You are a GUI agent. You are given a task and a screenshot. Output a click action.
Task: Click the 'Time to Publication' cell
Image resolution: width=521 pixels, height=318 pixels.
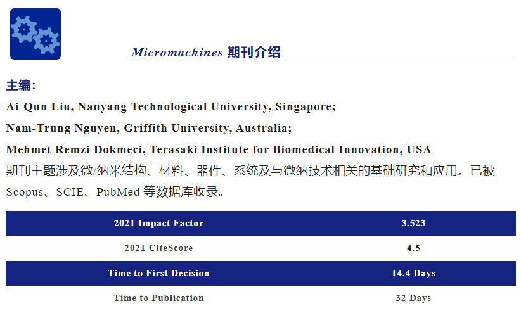158,298
